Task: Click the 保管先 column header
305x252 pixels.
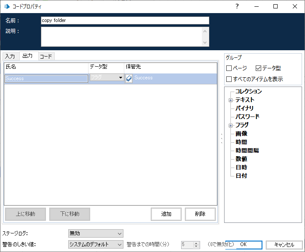Action: (x=171, y=67)
